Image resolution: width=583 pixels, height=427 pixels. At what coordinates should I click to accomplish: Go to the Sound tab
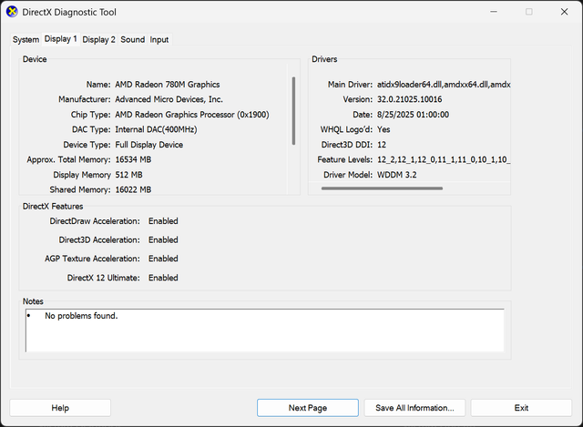(x=132, y=39)
